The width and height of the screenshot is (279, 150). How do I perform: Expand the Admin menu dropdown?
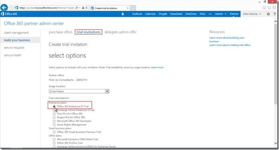point(221,14)
